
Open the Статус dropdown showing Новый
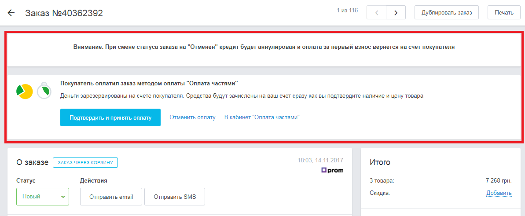click(x=43, y=197)
